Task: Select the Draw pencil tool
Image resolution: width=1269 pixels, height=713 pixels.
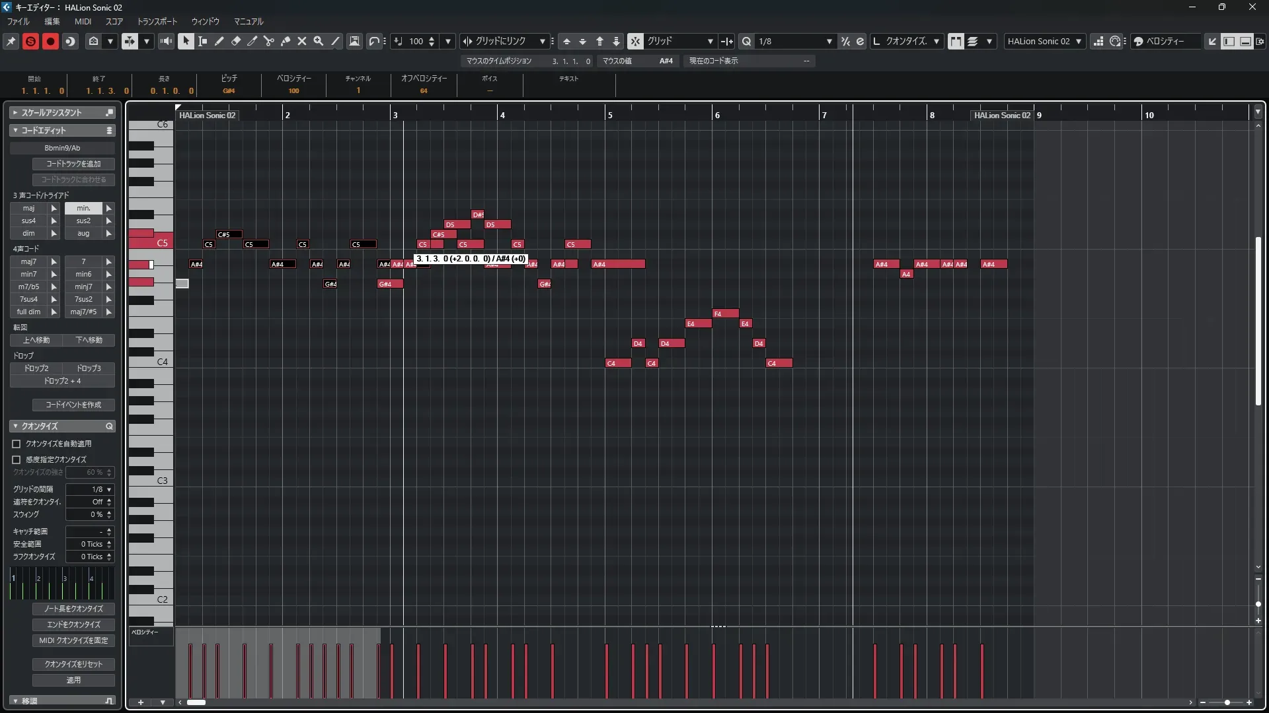Action: (219, 41)
